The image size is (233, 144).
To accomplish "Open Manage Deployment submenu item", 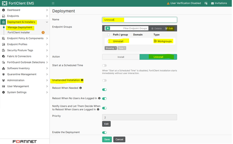I will coord(20,27).
